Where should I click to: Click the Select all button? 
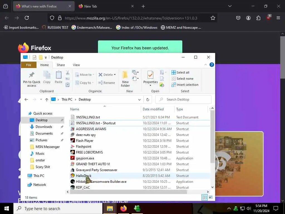pyautogui.click(x=180, y=72)
